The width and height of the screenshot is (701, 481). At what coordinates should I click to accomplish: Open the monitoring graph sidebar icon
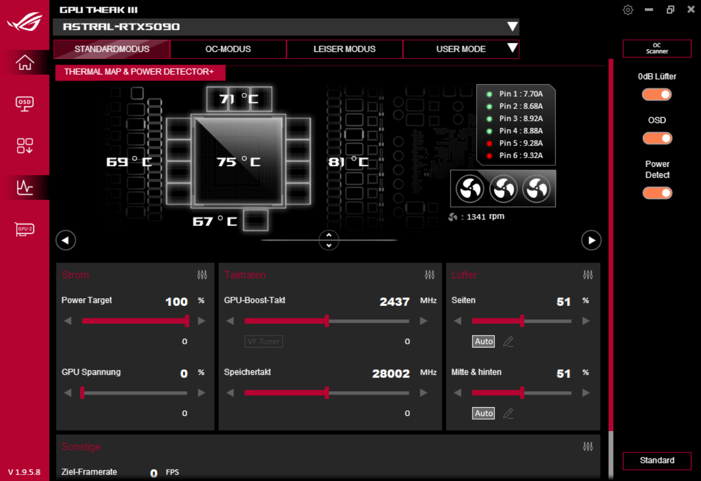(x=25, y=188)
